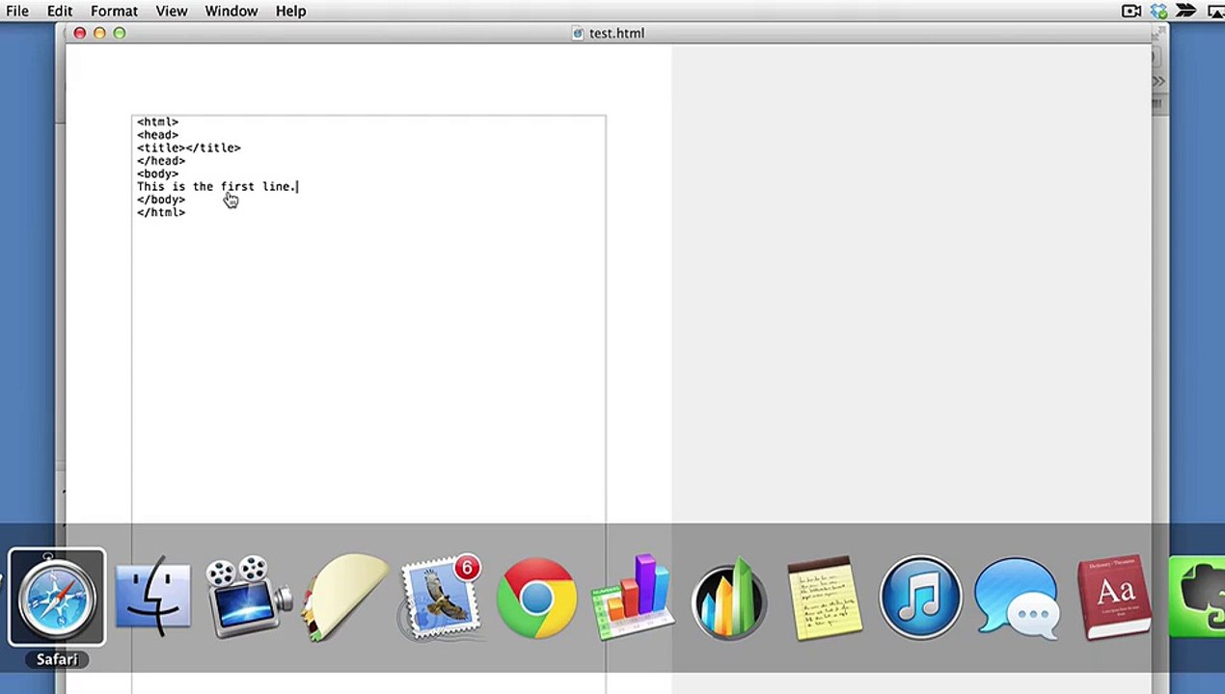Screen dimensions: 1225x694
Task: Click the <title></title> line
Action: click(x=189, y=147)
